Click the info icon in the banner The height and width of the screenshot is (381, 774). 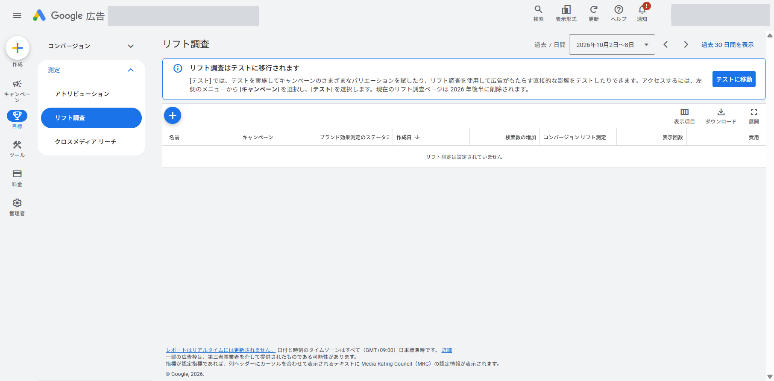click(178, 68)
